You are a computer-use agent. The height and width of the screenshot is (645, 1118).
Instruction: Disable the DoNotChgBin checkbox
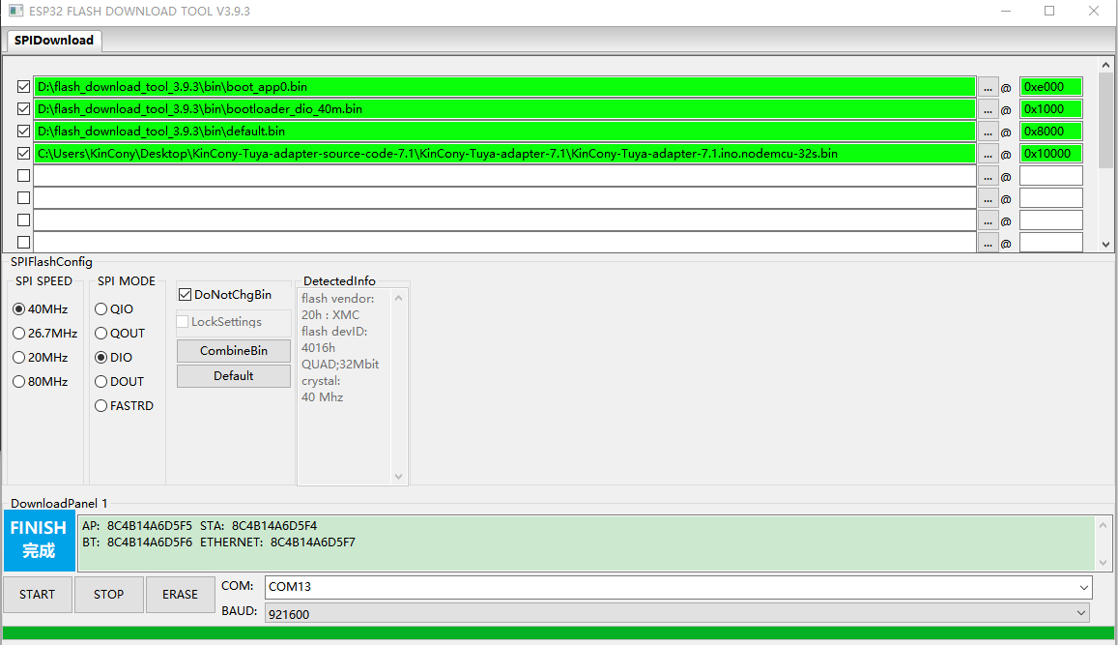pos(186,294)
